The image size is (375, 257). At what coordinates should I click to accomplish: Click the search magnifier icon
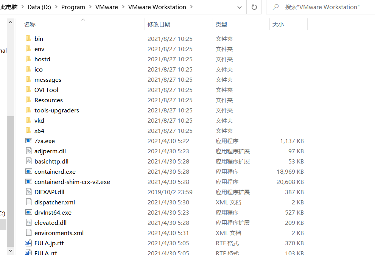[276, 7]
